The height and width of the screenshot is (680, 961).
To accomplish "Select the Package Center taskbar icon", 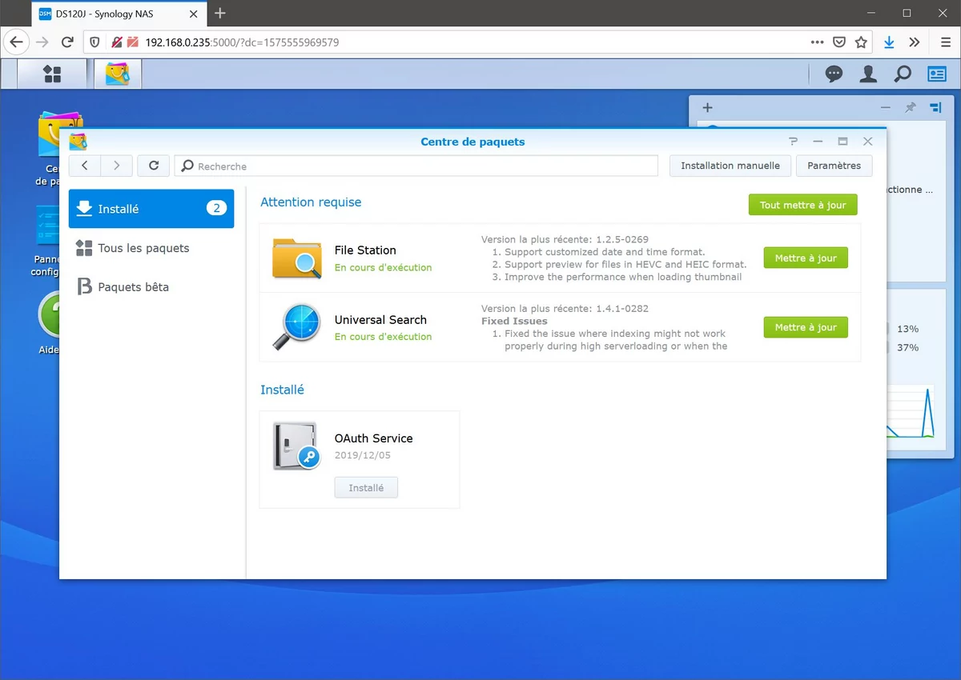I will 118,74.
